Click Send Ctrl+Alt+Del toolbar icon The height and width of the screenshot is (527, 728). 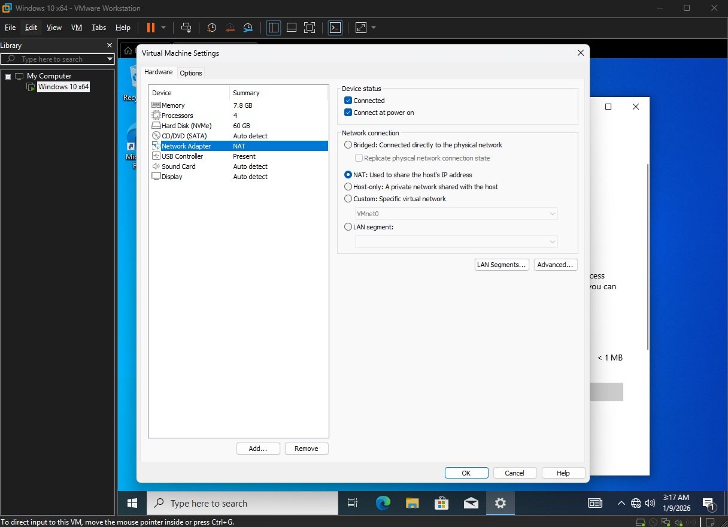click(186, 28)
